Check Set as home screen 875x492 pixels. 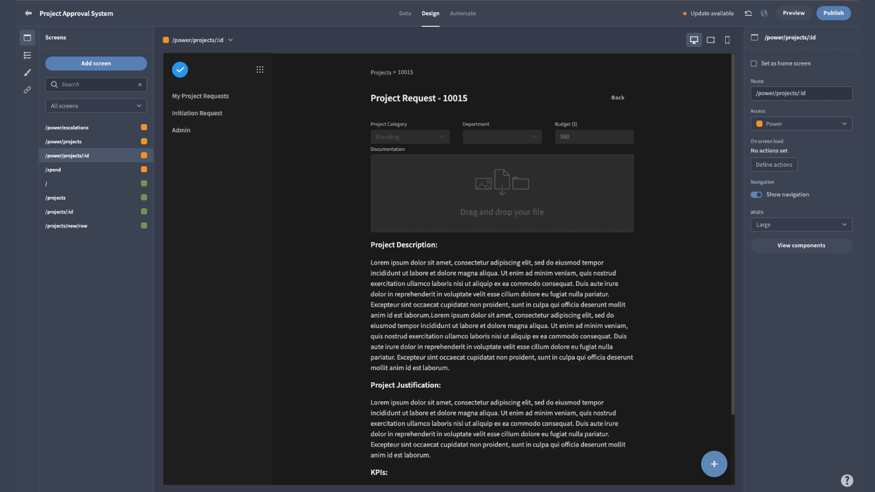coord(754,63)
